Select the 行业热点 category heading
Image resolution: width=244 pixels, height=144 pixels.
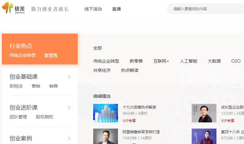coord(21,46)
